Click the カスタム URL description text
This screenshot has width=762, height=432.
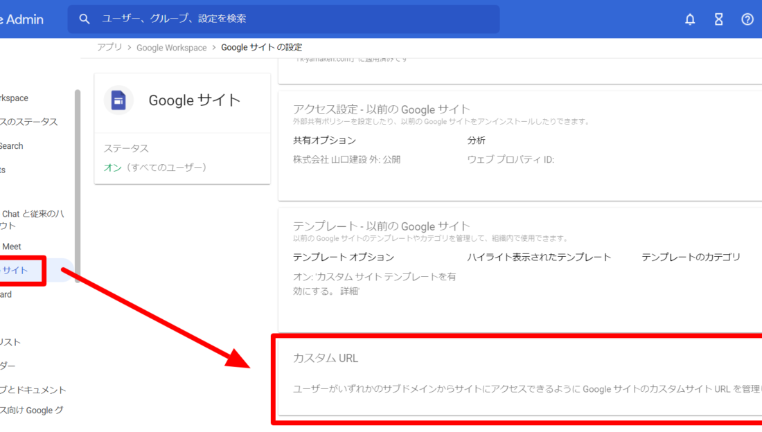(x=527, y=389)
